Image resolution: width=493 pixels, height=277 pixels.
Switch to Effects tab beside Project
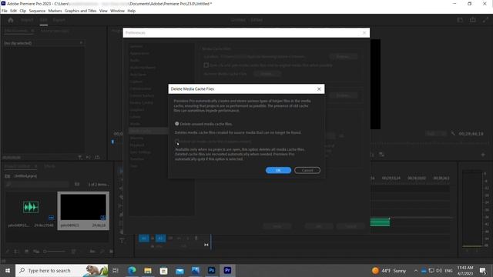[49, 166]
